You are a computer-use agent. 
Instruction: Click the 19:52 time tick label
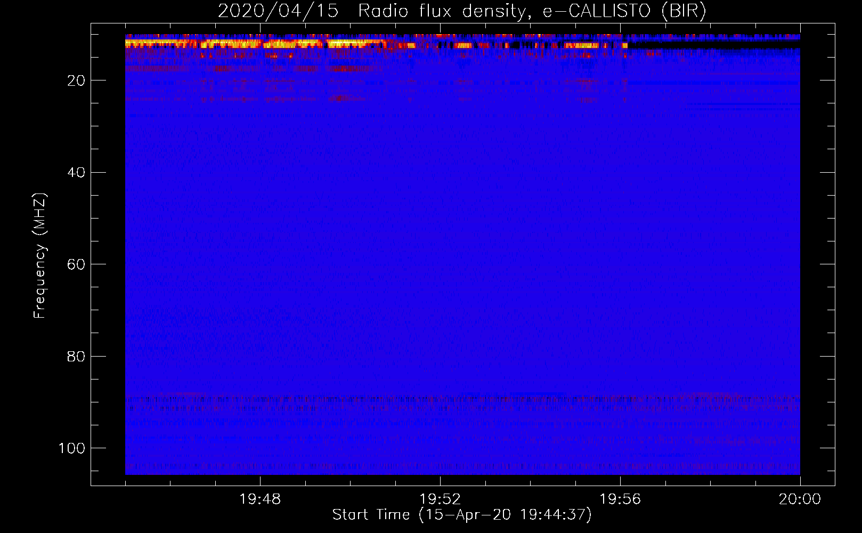(440, 499)
